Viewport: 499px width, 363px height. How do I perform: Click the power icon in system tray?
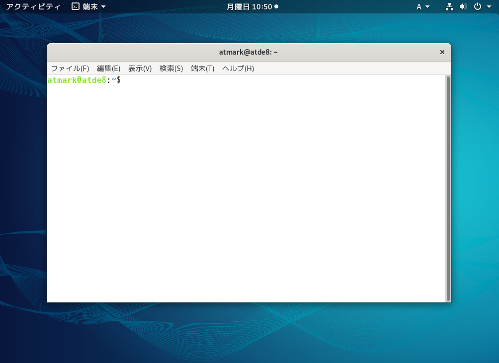click(x=478, y=6)
